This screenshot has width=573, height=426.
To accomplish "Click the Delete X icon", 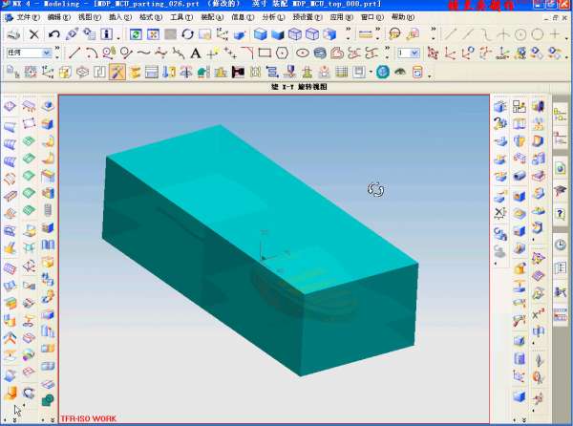I will click(34, 34).
